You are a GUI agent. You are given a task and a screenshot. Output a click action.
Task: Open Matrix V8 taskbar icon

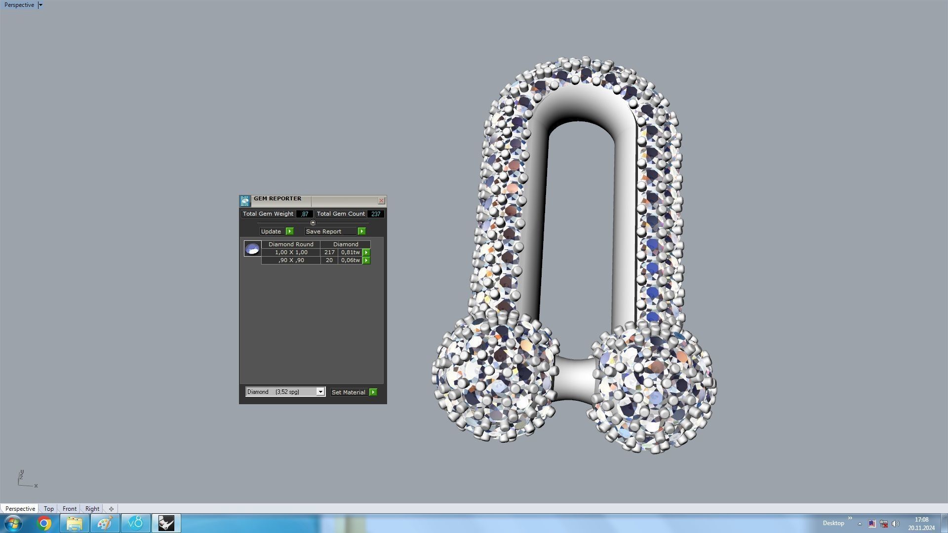(x=135, y=523)
